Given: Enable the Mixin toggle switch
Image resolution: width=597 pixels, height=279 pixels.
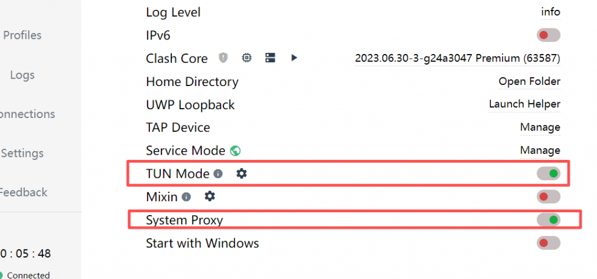Looking at the screenshot, I should [548, 196].
